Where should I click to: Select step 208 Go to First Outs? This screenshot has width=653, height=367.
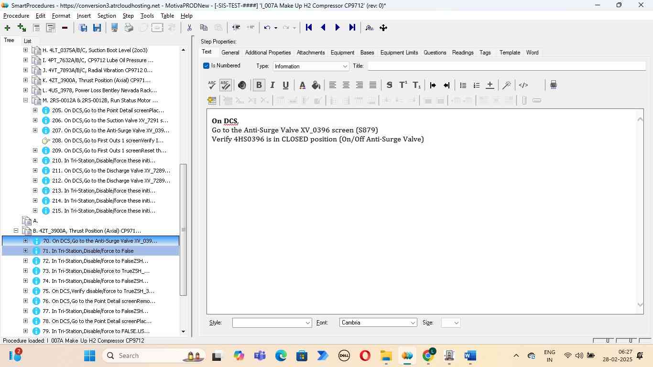108,140
